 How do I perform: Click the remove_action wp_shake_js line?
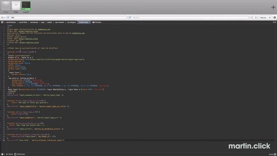[34, 136]
